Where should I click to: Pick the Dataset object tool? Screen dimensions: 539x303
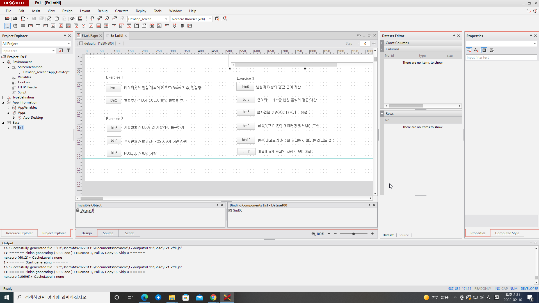click(182, 26)
